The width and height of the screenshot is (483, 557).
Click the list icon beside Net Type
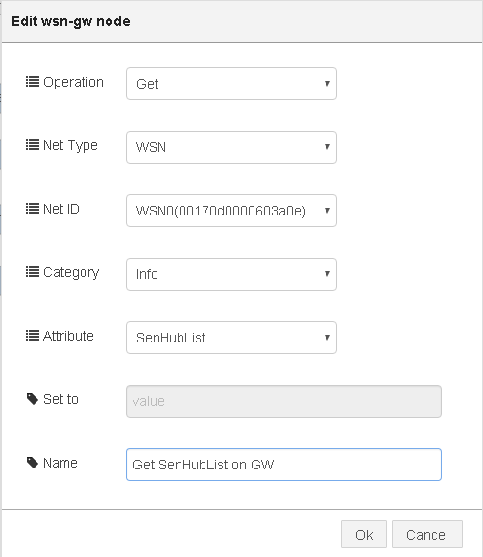[x=33, y=145]
